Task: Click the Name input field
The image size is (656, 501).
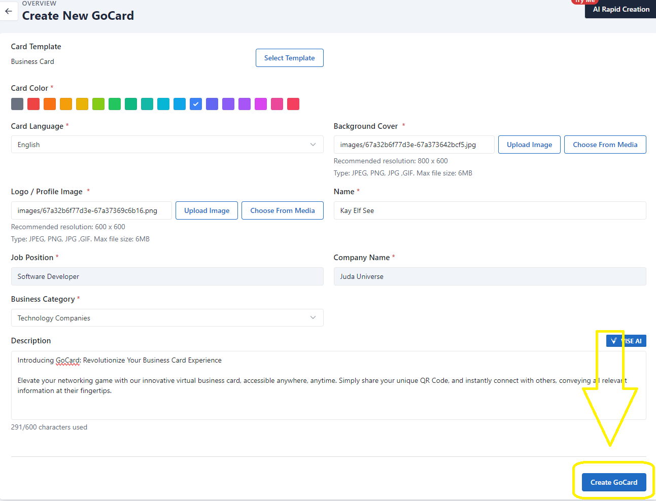Action: pyautogui.click(x=490, y=210)
